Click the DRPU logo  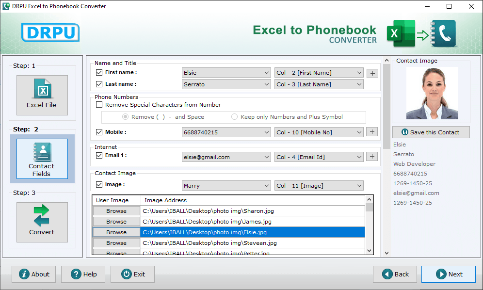tap(50, 32)
